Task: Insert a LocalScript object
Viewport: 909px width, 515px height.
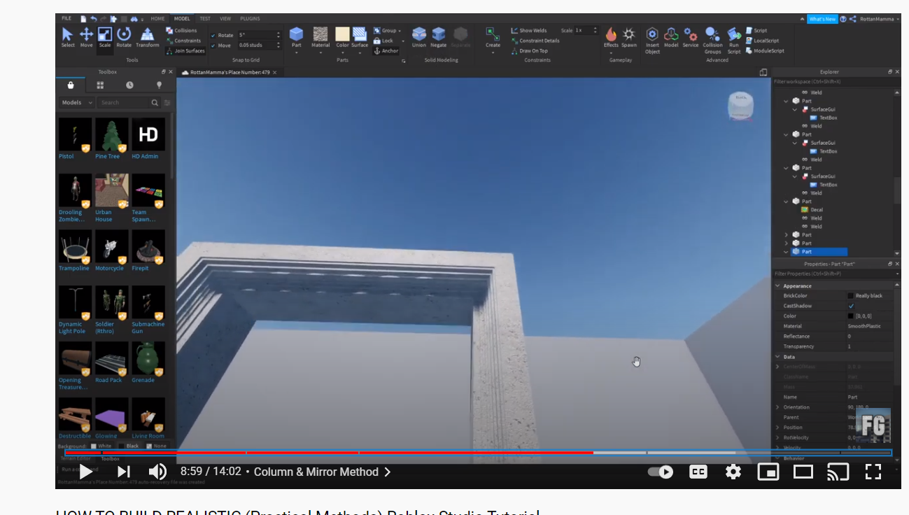Action: click(x=761, y=41)
